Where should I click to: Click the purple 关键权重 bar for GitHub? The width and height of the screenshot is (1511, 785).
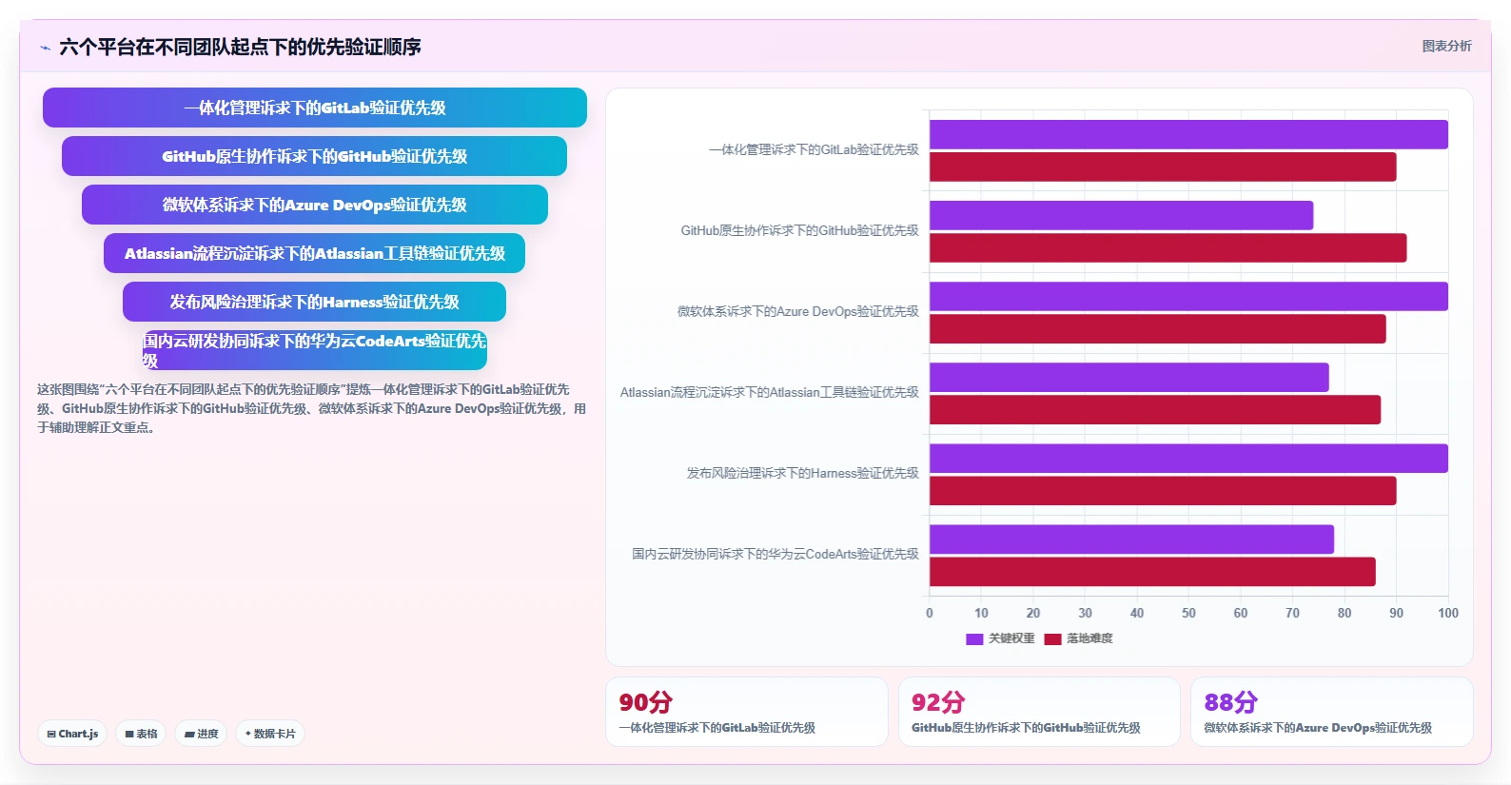click(x=1121, y=215)
